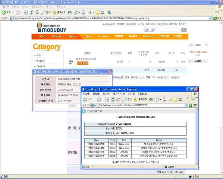This screenshot has width=223, height=179.
Task: Click Refresh icon in Tracking info window
Action: [113, 99]
